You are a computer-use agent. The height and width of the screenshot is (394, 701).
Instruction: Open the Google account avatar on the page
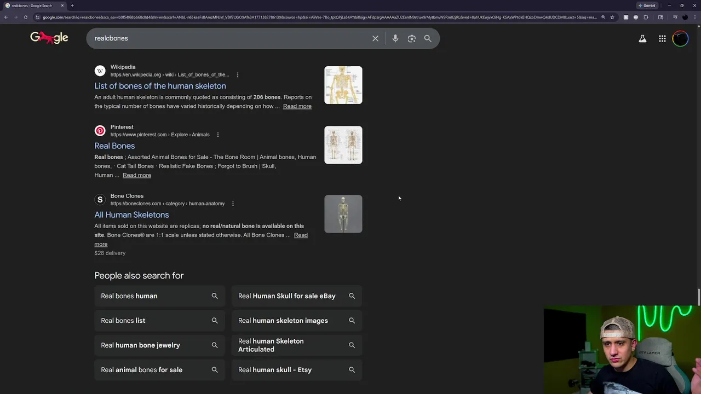(x=680, y=39)
